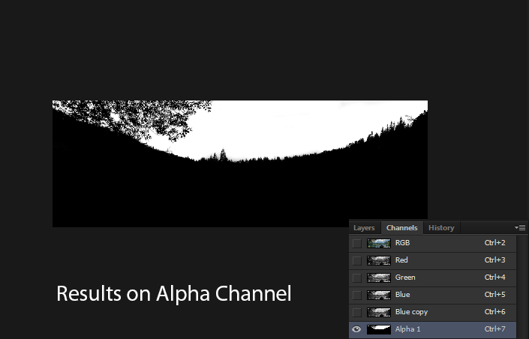Open the Channels panel options menu
This screenshot has height=339, width=529.
click(x=520, y=227)
